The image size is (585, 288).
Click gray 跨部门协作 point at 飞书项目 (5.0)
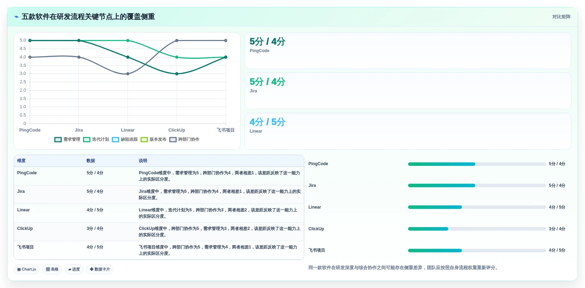click(x=226, y=41)
